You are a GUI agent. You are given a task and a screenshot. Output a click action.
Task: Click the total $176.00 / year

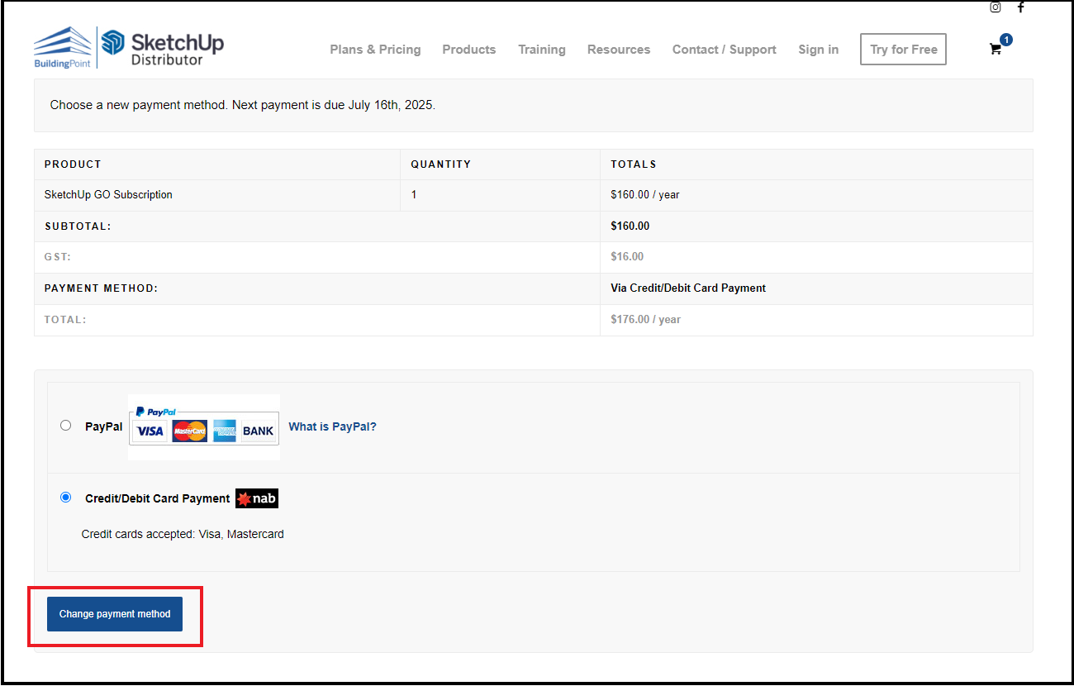[646, 319]
